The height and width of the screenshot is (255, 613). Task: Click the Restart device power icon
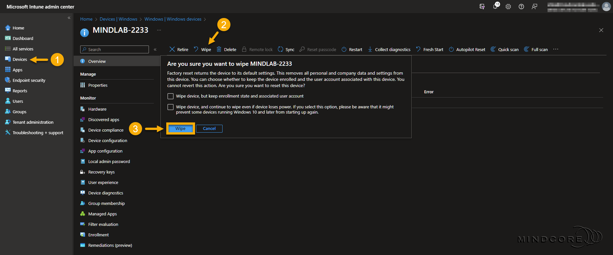(x=344, y=49)
